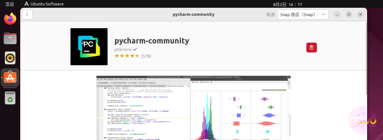Click the pycharm-community heading text
This screenshot has height=140, width=383.
tap(152, 41)
